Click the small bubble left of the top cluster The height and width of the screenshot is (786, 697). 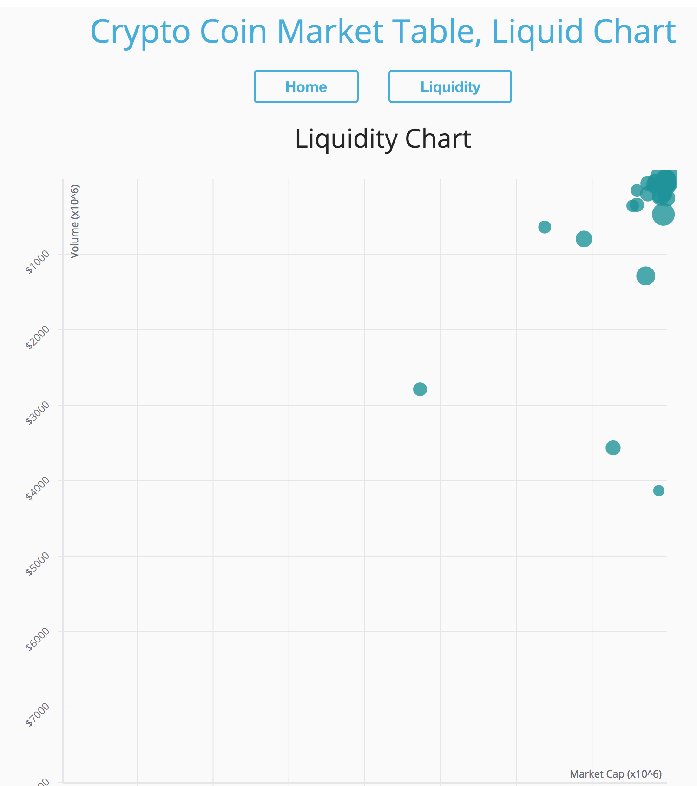[545, 227]
